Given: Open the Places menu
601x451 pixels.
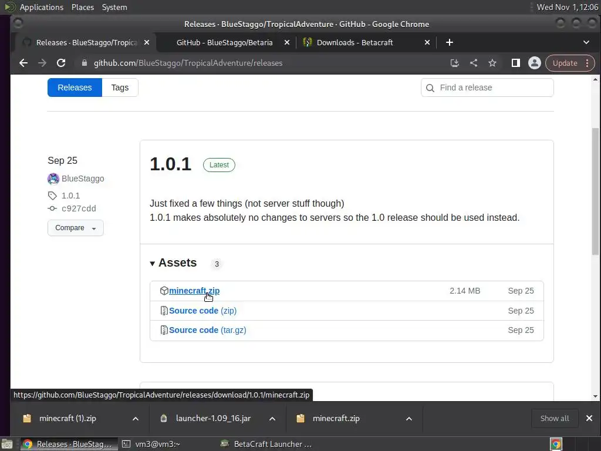Looking at the screenshot, I should 82,7.
